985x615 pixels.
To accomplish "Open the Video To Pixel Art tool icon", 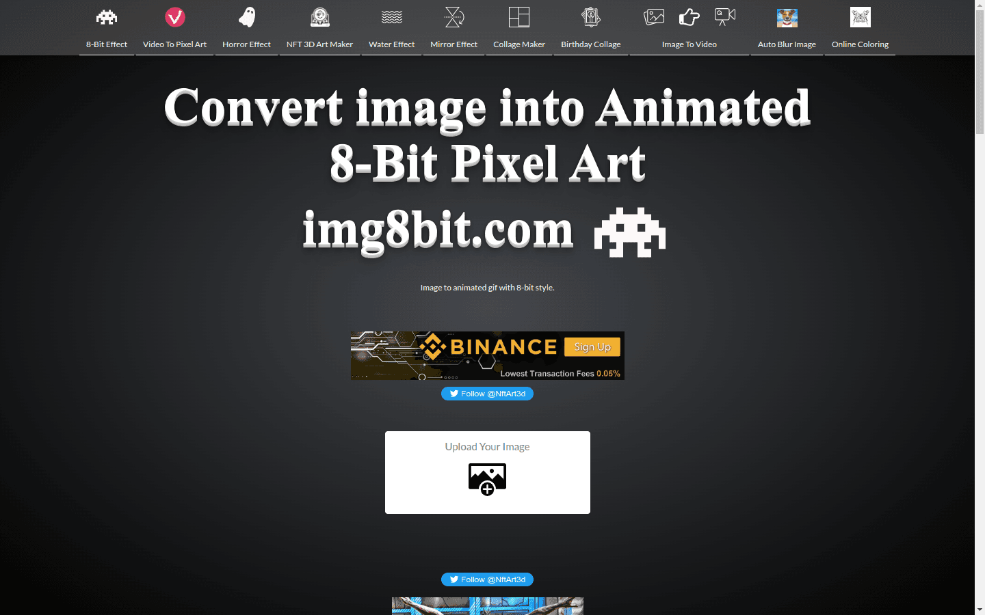I will point(174,17).
